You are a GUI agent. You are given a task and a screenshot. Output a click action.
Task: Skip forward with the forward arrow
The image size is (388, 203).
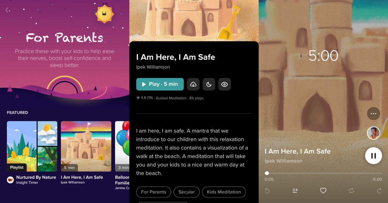tap(379, 191)
